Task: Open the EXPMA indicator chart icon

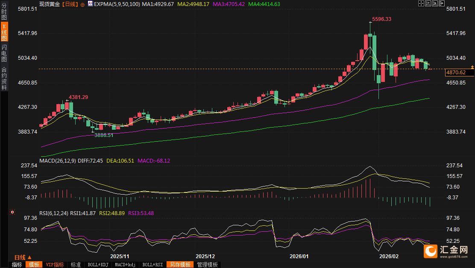Action: click(90, 4)
